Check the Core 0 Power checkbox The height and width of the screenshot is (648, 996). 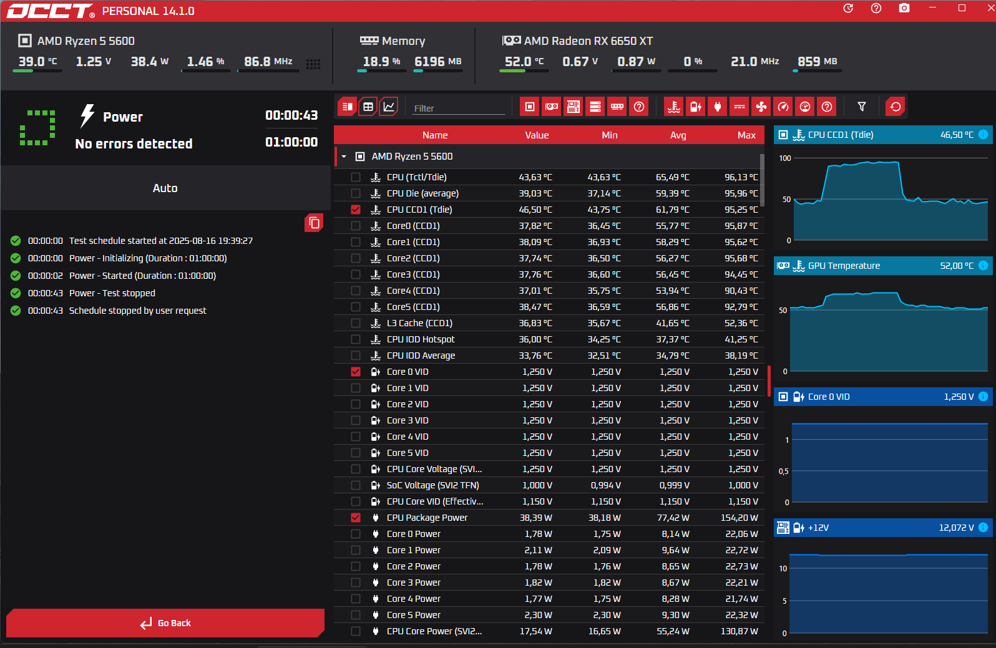(x=356, y=534)
